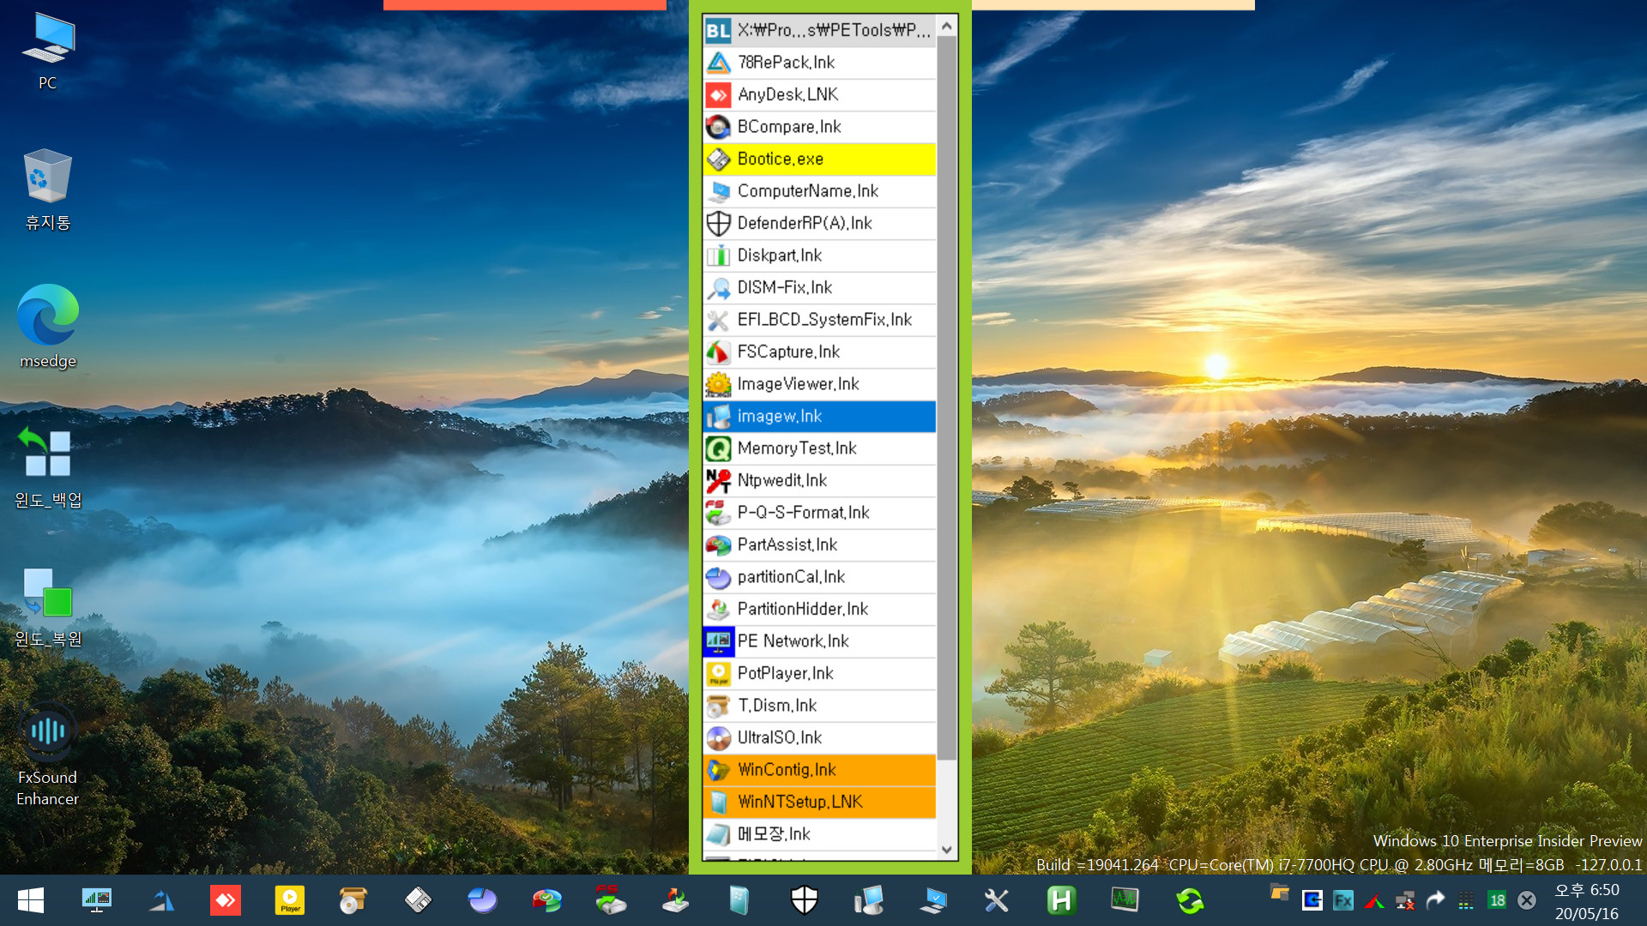Screen dimensions: 1647x926
Task: Open the disconnected network tray icon
Action: [x=1404, y=900]
